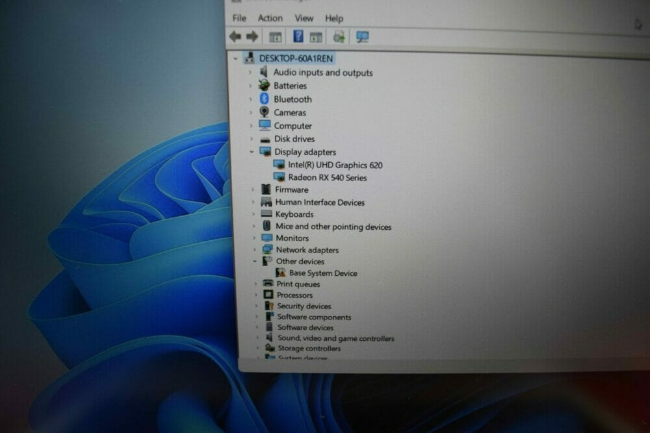Open the View menu

pyautogui.click(x=304, y=18)
